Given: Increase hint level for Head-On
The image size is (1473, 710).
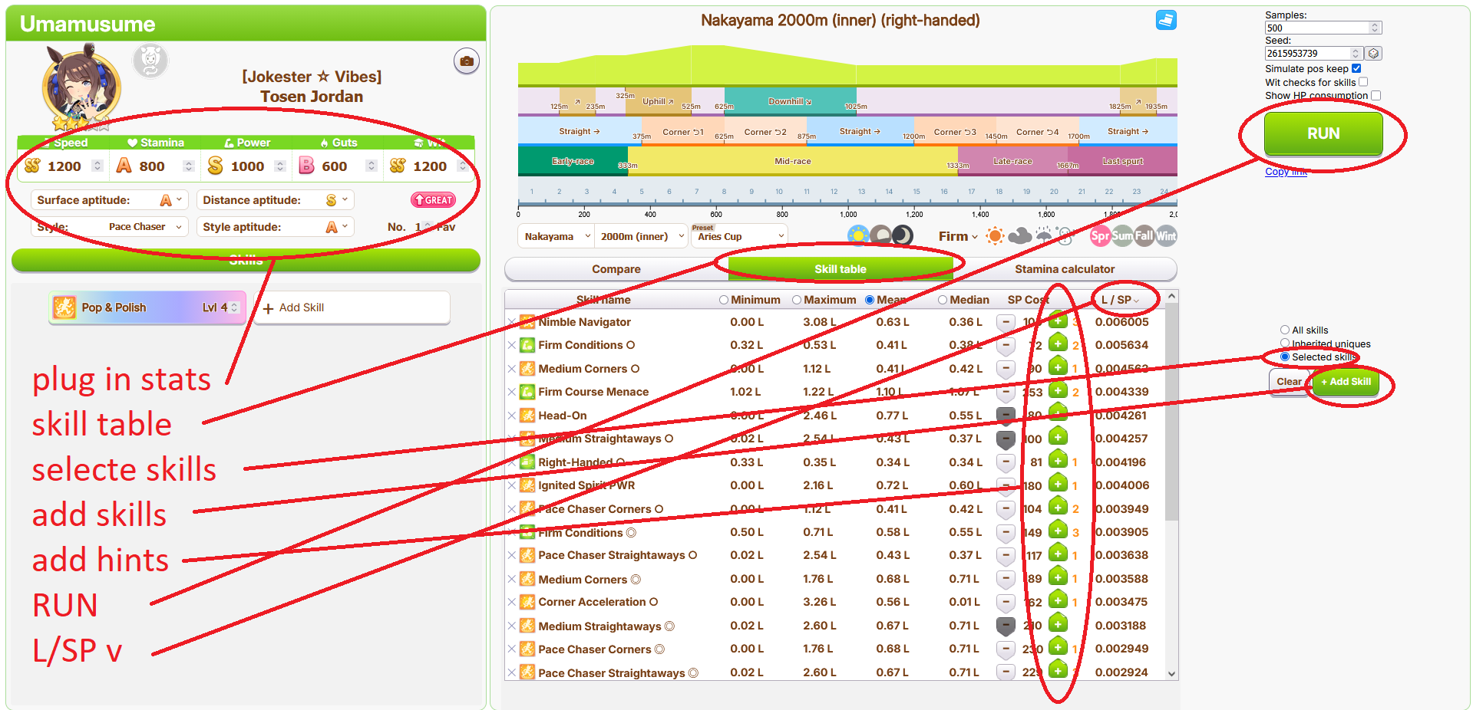Looking at the screenshot, I should [1058, 415].
